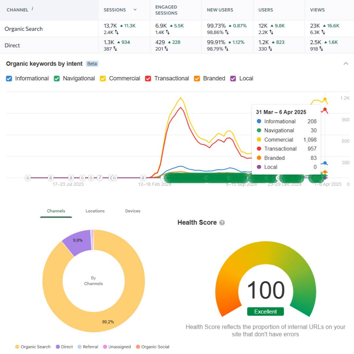
Task: Click the Channel column info icon
Action: click(x=32, y=9)
